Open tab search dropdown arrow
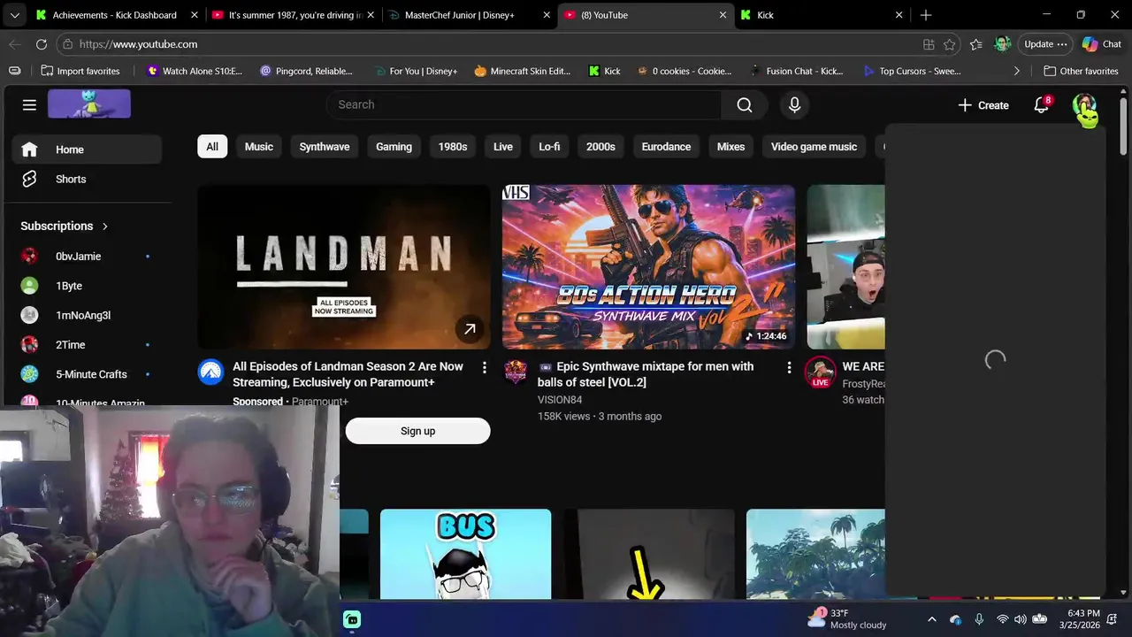 click(14, 15)
